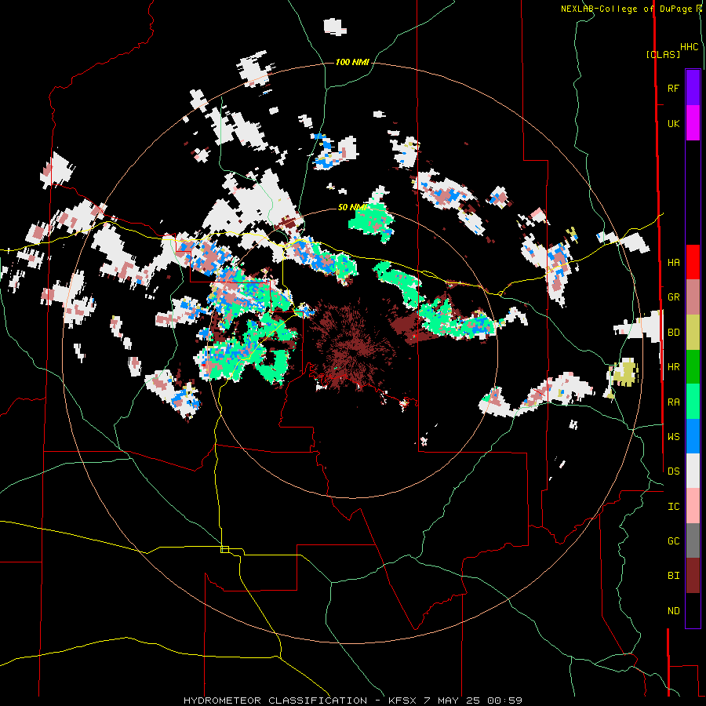This screenshot has width=706, height=706.
Task: Click the HA red legend swatch
Action: tap(693, 262)
